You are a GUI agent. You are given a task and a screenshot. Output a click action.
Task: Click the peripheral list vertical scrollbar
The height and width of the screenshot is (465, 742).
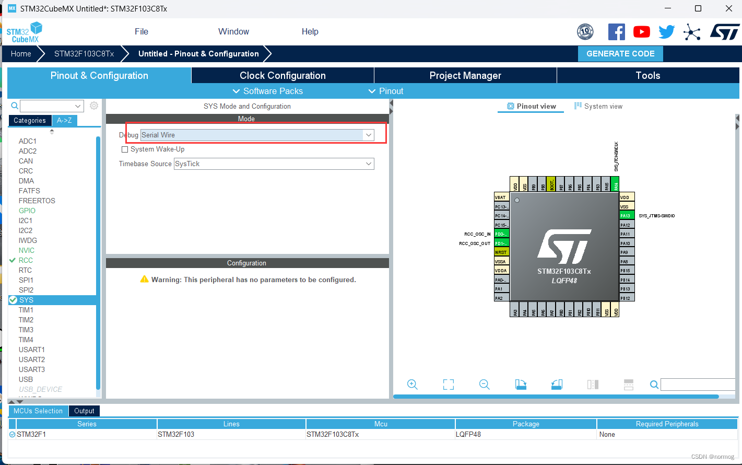[98, 262]
